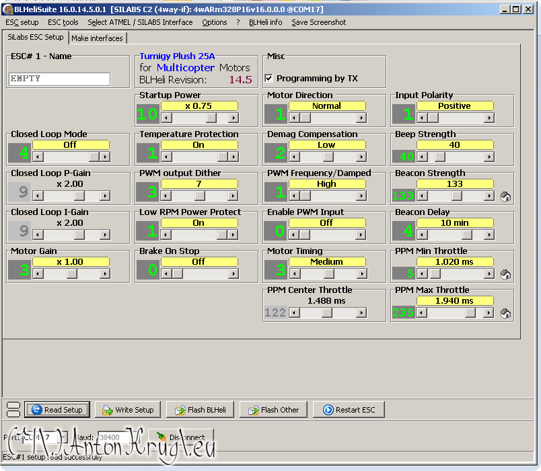Viewport: 541px width, 471px height.
Task: Decrease PWM output Dither with left arrow
Action: [166, 196]
